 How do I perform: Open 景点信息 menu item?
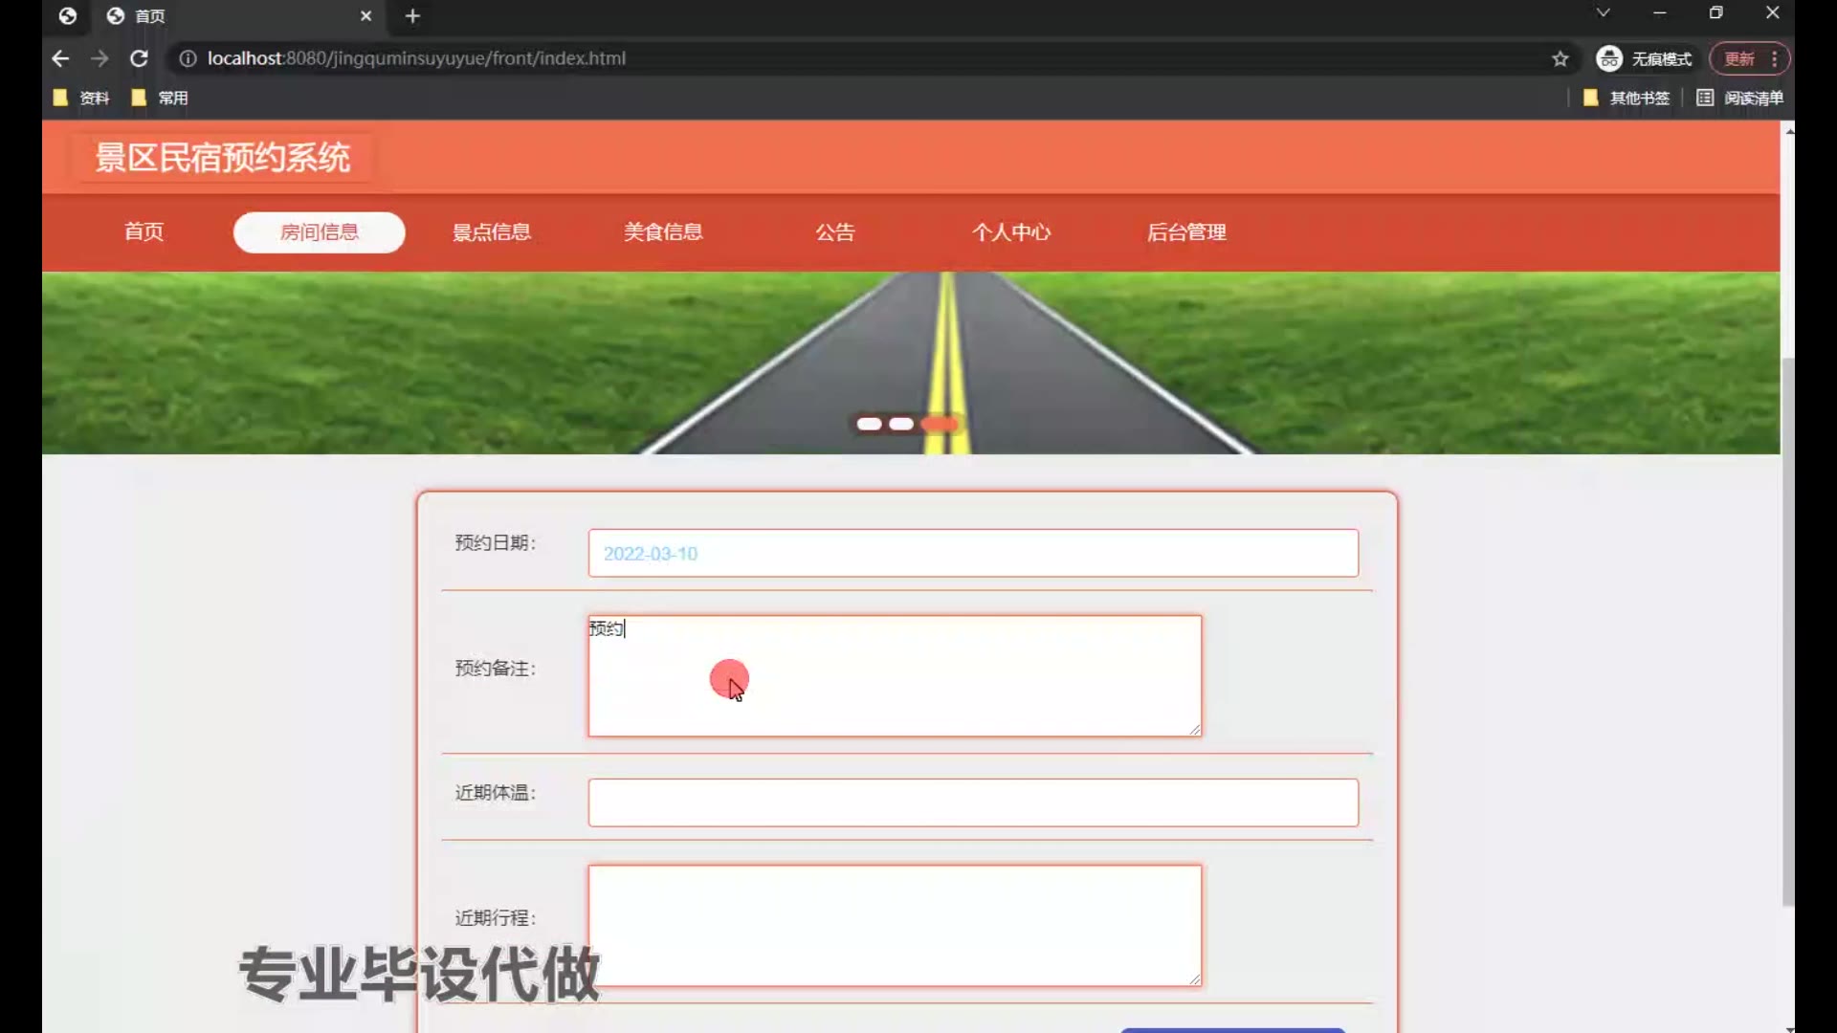(x=492, y=232)
